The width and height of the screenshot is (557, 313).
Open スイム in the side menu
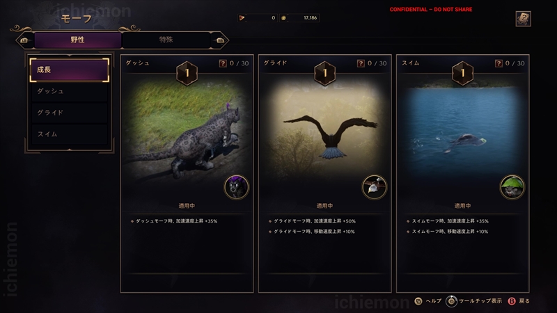click(69, 134)
